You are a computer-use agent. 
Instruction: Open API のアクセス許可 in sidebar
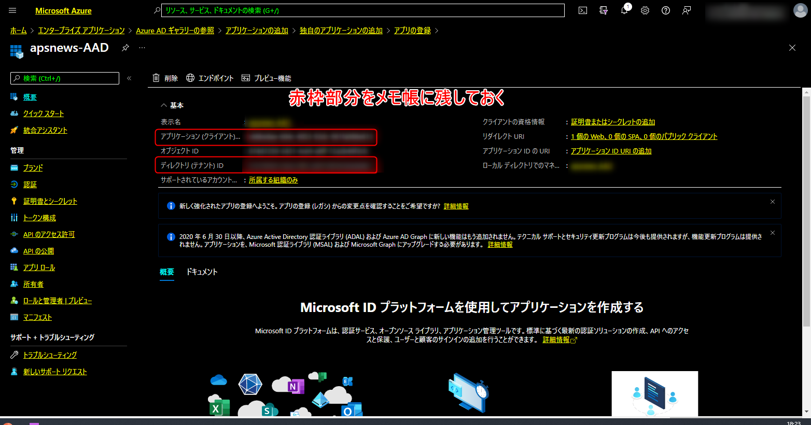click(49, 234)
